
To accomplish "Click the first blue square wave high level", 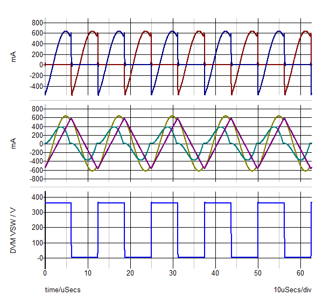I will tap(58, 203).
